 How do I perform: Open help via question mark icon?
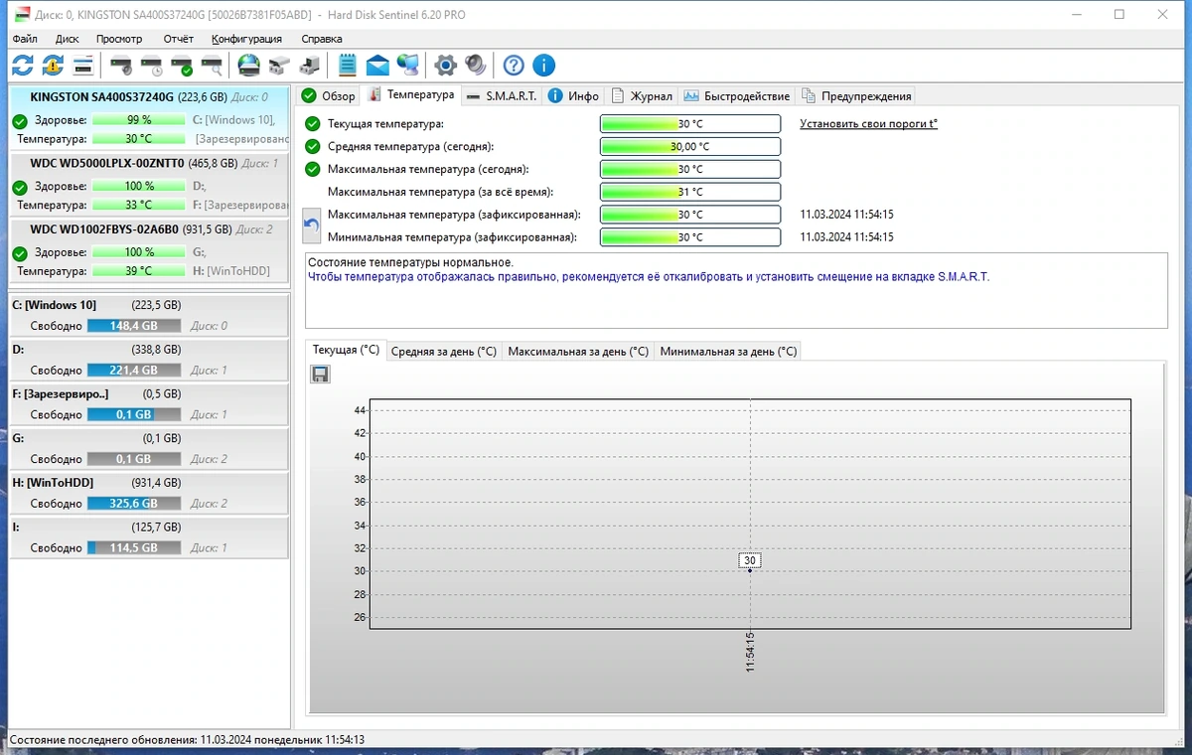tap(514, 66)
